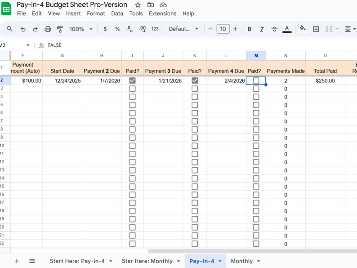Format as percent
Screen dimensions: 357x268
[x=117, y=29]
